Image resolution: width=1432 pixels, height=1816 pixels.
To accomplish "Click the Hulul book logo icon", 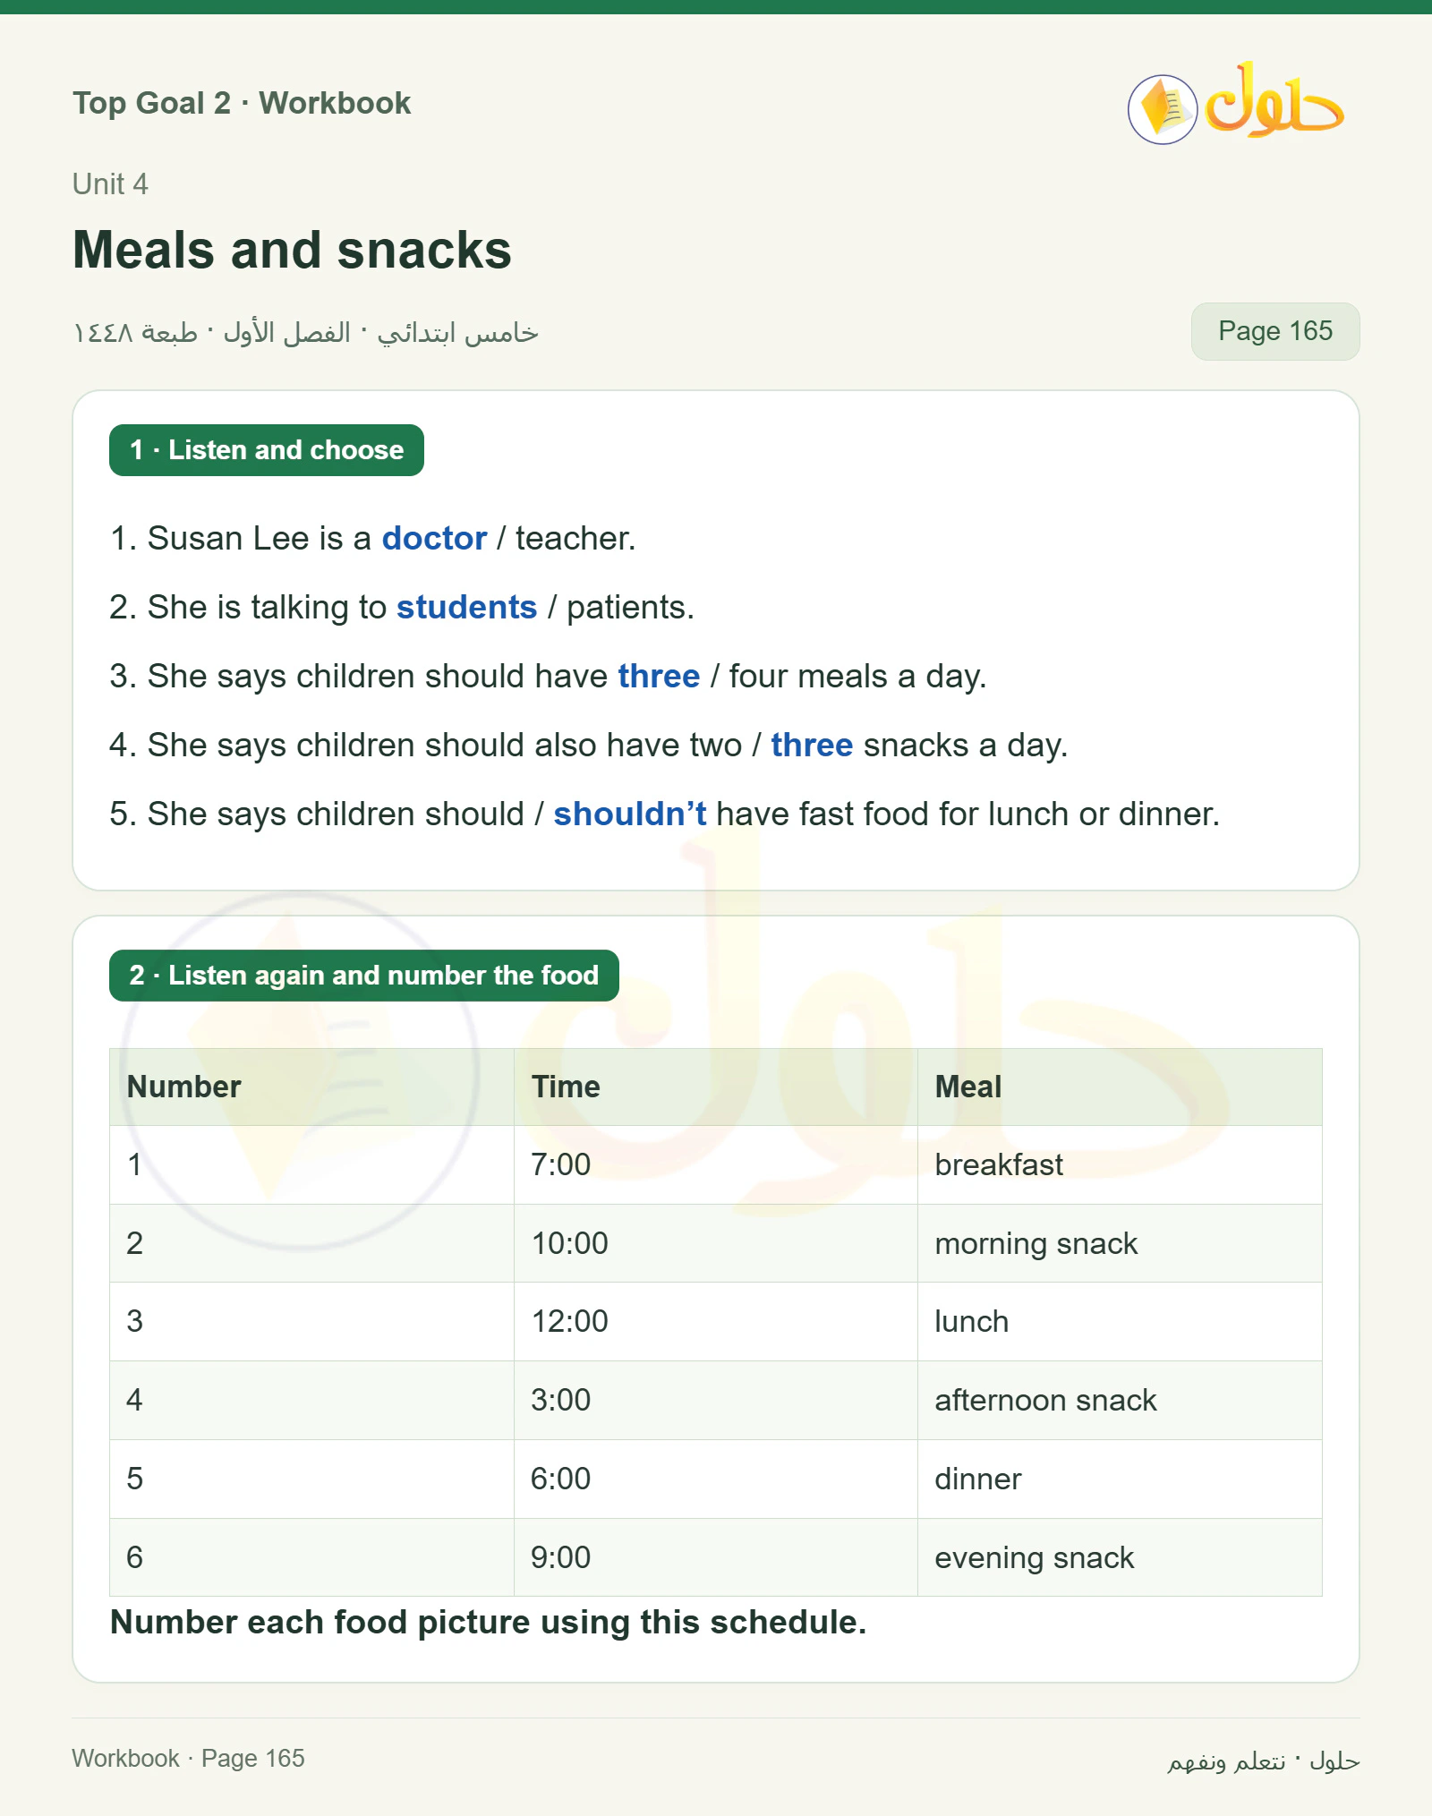I will [1162, 109].
